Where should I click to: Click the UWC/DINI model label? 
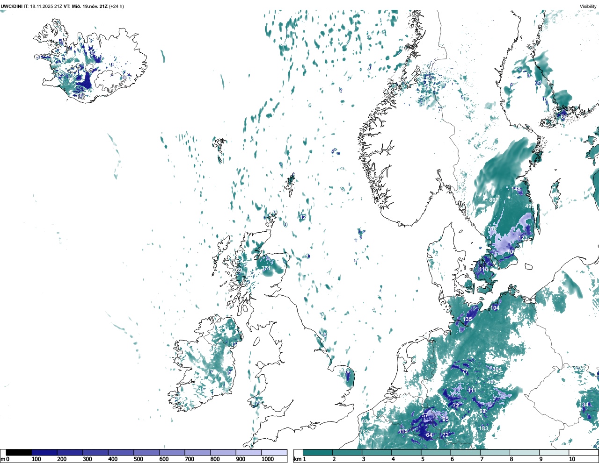coord(11,6)
